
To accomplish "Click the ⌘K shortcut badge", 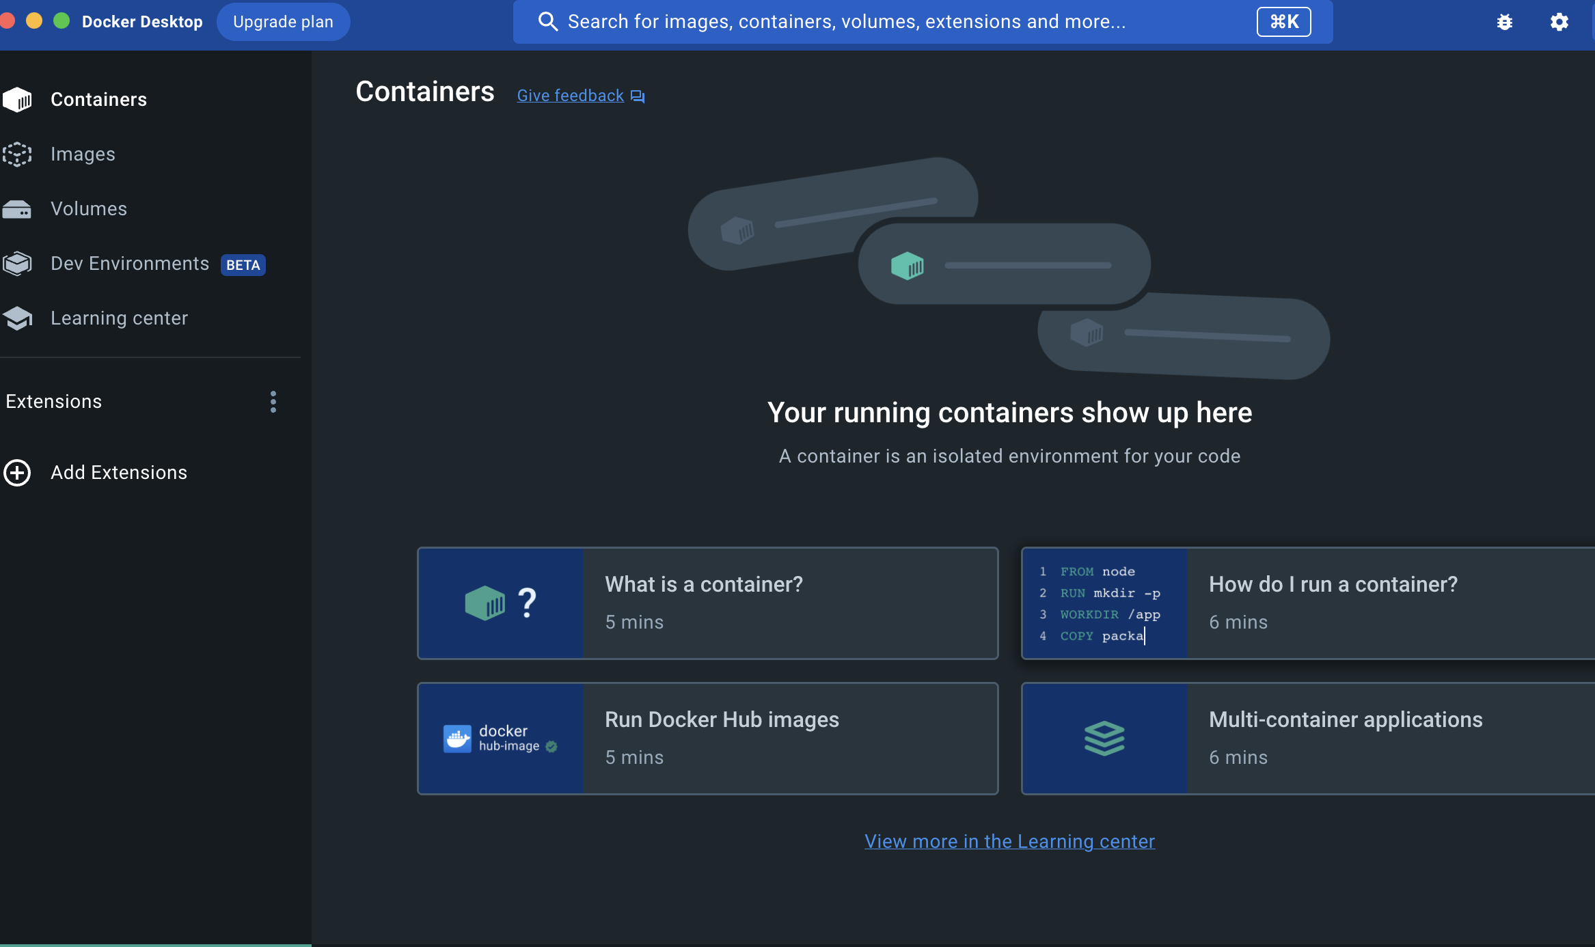I will (1284, 22).
